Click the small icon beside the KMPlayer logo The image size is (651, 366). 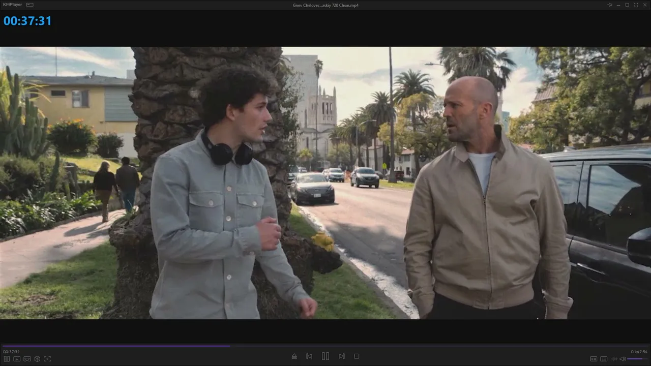[30, 5]
